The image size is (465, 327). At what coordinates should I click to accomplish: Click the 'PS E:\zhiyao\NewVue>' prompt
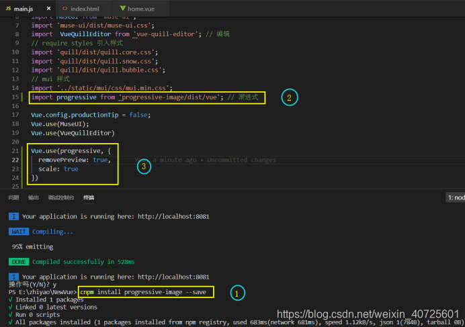tap(42, 292)
